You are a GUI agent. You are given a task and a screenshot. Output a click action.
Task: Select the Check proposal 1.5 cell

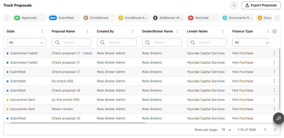(66, 118)
